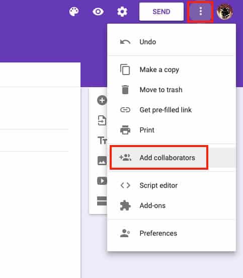Click the person-gear preferences icon
The height and width of the screenshot is (278, 243).
125,233
